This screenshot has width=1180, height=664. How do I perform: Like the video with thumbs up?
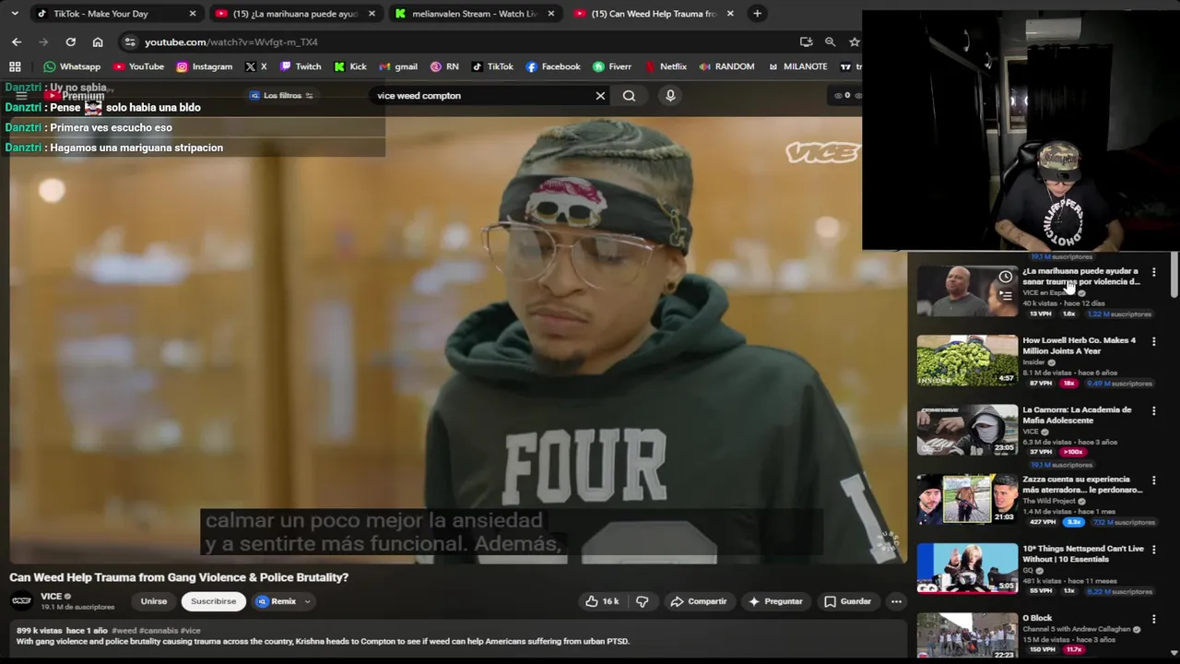click(602, 601)
